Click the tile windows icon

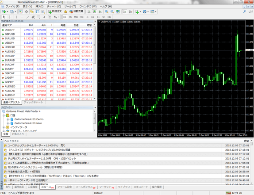click(118, 11)
